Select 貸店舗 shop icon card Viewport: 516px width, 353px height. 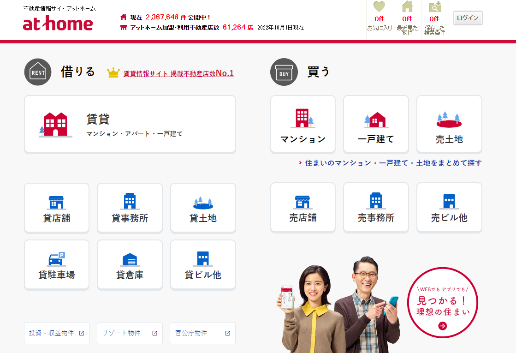(57, 208)
